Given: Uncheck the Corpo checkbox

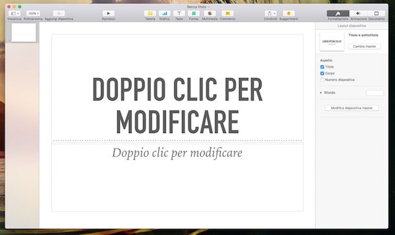Looking at the screenshot, I should point(322,74).
